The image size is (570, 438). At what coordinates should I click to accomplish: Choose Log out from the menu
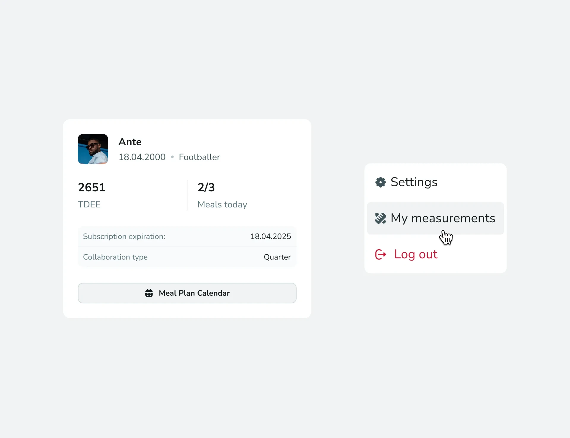(436, 254)
